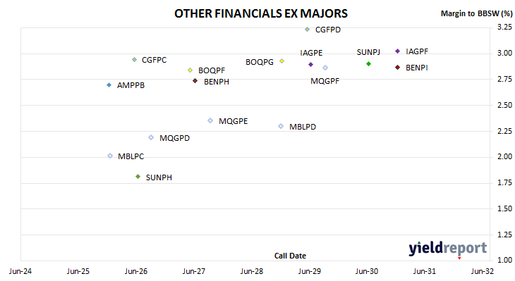Viewport: 515px width, 281px height.
Task: Click the MQGPE hollow diamond marker
Action: (x=210, y=120)
